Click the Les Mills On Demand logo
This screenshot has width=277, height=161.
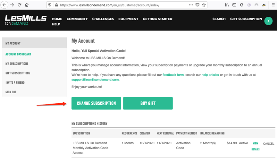pos(26,20)
